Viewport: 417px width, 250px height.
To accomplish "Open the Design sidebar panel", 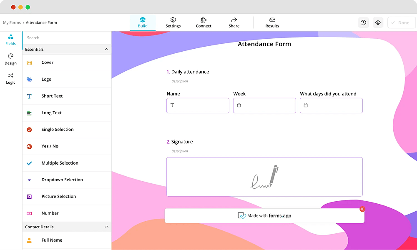I will tap(11, 59).
